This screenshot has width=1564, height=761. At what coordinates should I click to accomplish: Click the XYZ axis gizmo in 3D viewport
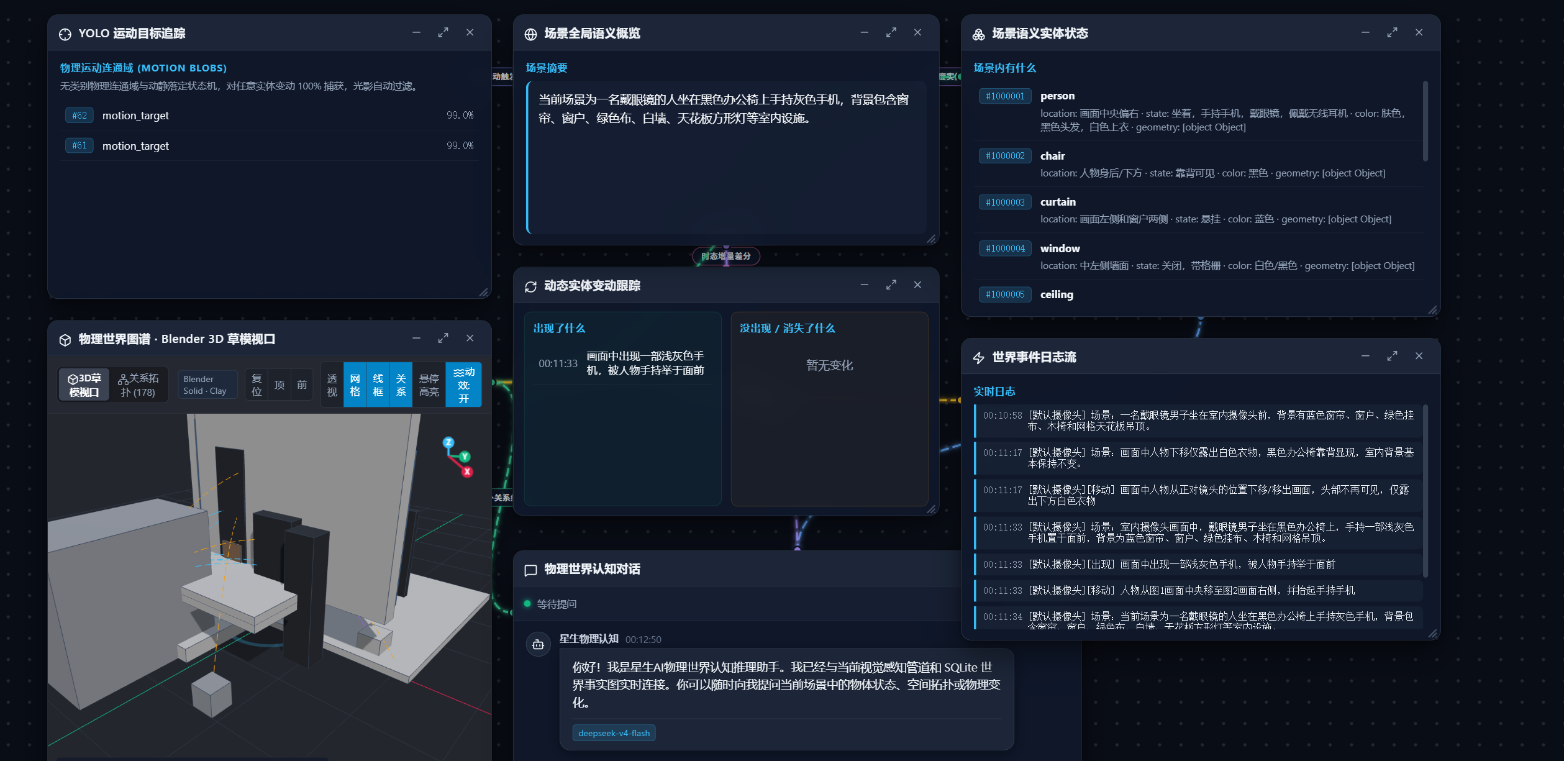pos(458,457)
